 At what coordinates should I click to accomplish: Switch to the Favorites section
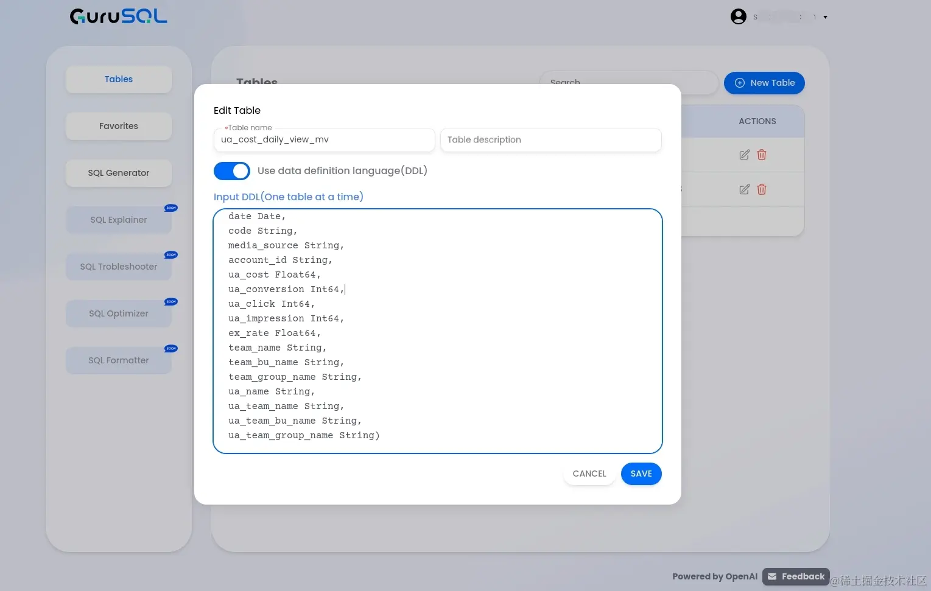tap(118, 126)
